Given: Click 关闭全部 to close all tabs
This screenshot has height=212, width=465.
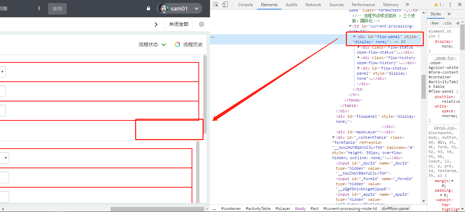Looking at the screenshot, I should 179,24.
